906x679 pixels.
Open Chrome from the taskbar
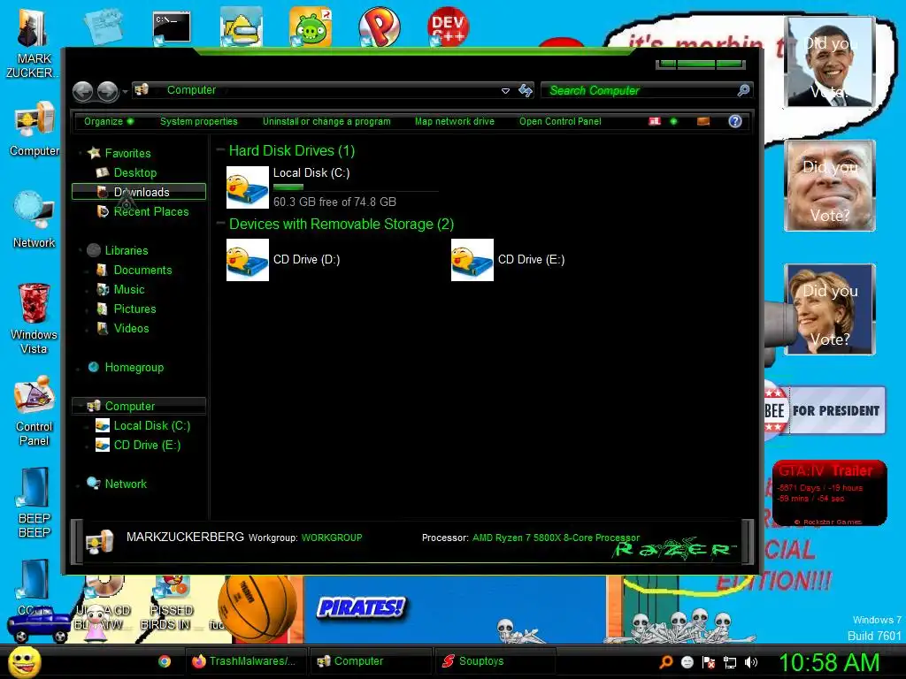pyautogui.click(x=165, y=661)
